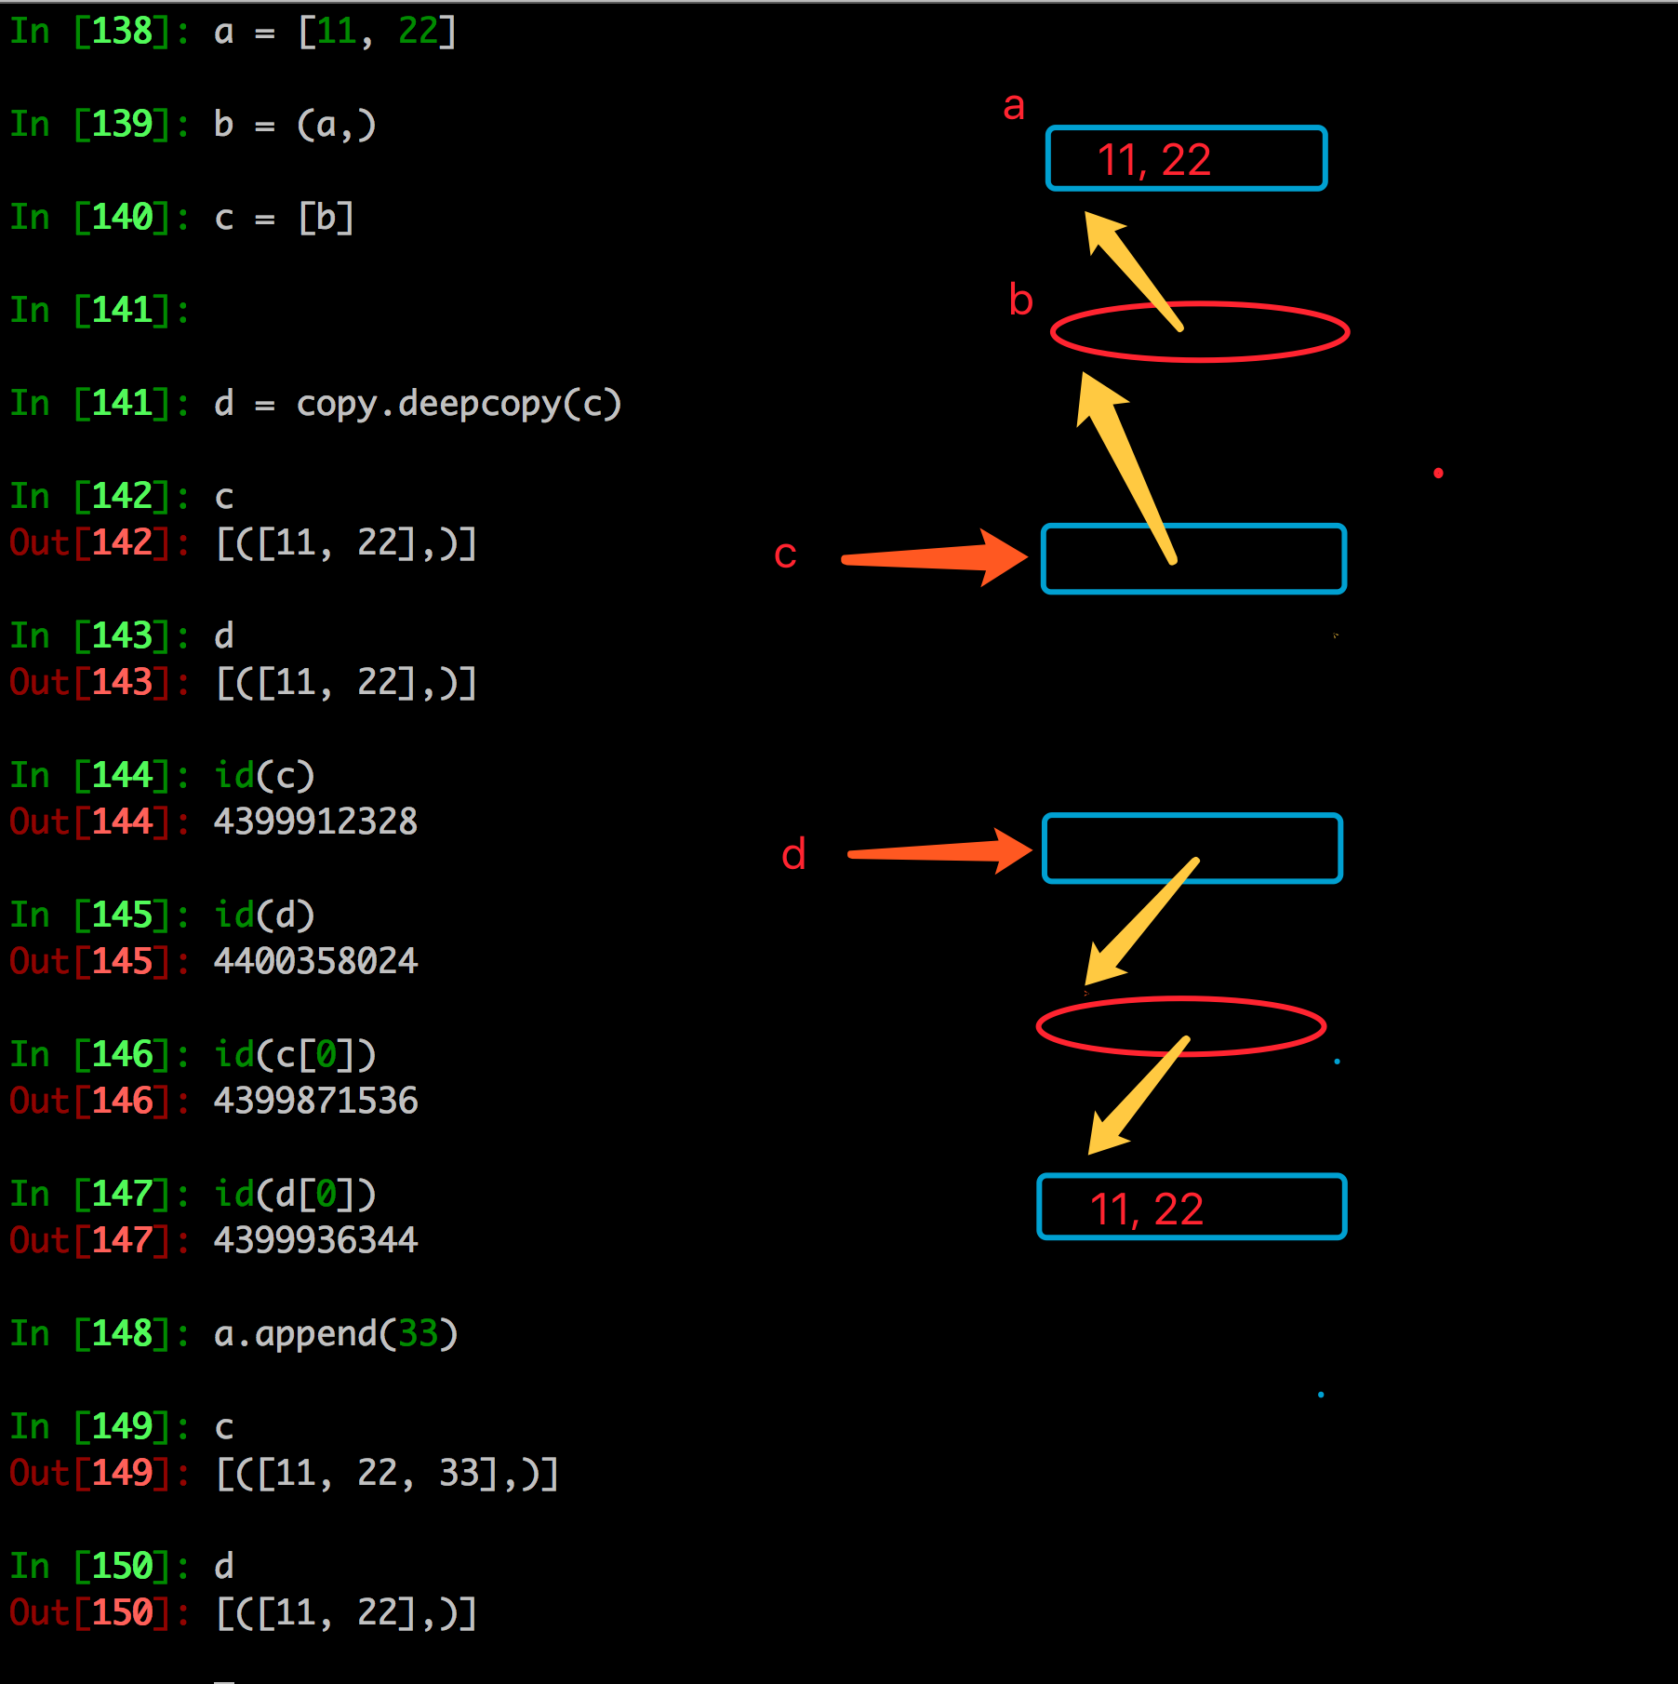Click the Out[149] result with 33 appended
1678x1684 pixels.
click(386, 1474)
